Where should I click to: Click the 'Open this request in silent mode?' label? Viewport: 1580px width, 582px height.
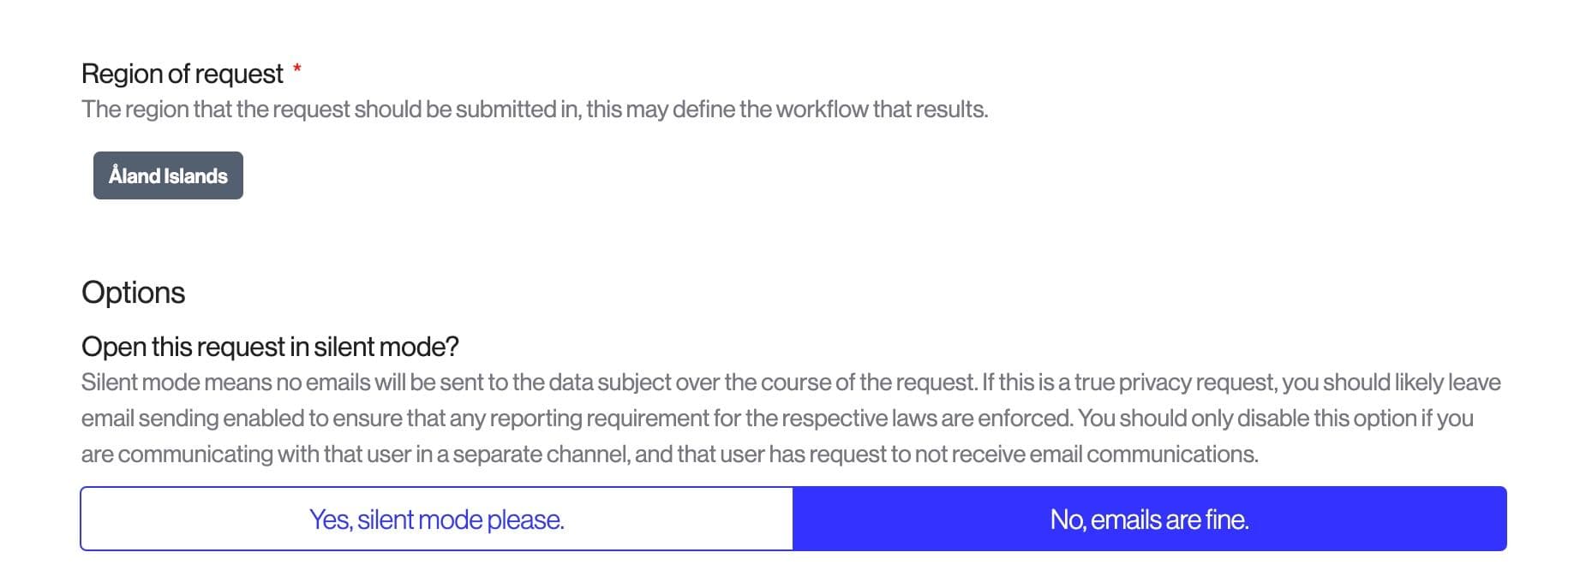pos(270,347)
